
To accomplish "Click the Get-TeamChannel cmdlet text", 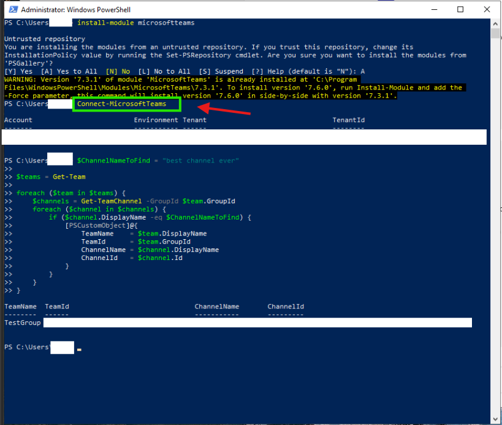I will pyautogui.click(x=111, y=201).
